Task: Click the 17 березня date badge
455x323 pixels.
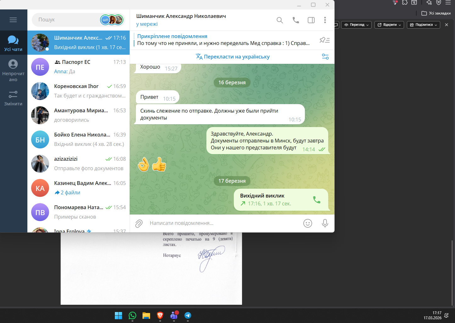Action: coord(232,181)
